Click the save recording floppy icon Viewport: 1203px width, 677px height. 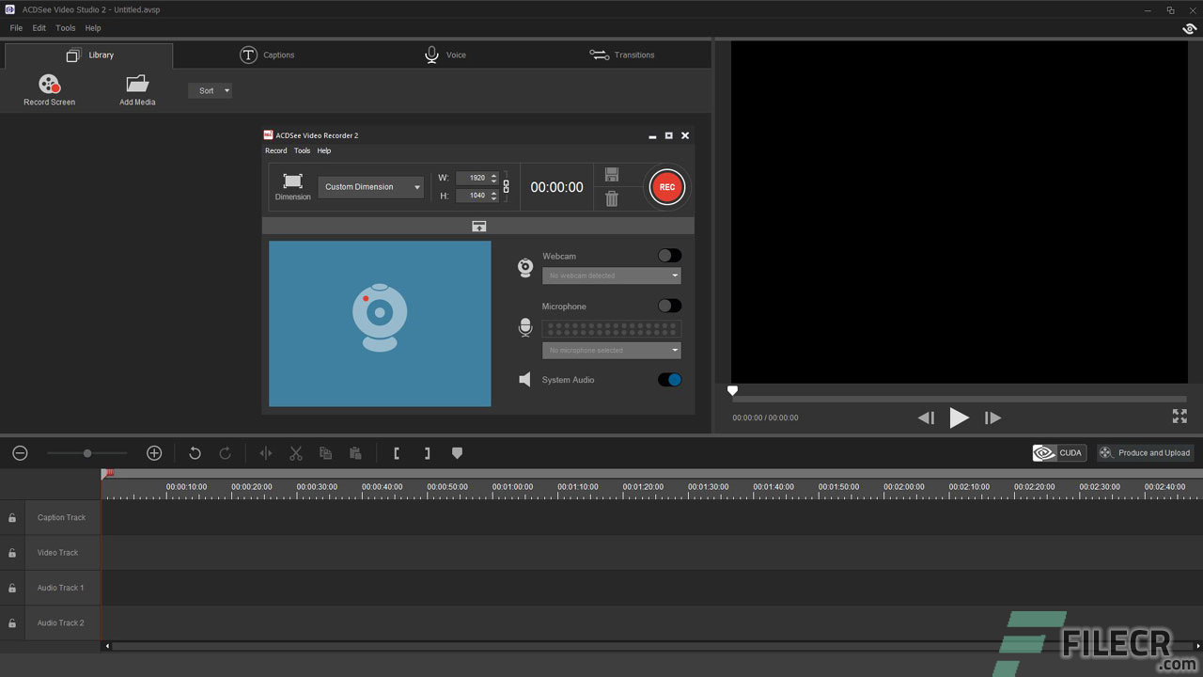pos(612,175)
